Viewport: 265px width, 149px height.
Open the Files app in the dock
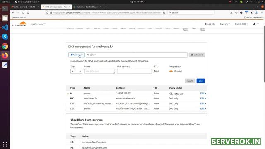(x=5, y=18)
